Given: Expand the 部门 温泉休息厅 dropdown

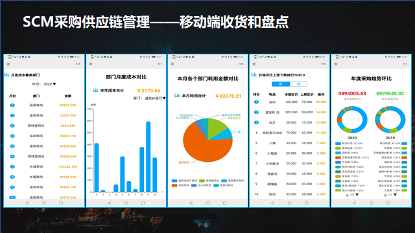Looking at the screenshot, I should 149,98.
